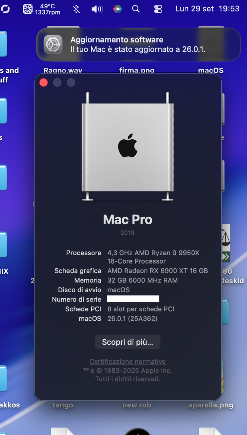Screen dimensions: 247x435
Task: Select the 8 slot per schede PCI text
Action: (x=141, y=309)
